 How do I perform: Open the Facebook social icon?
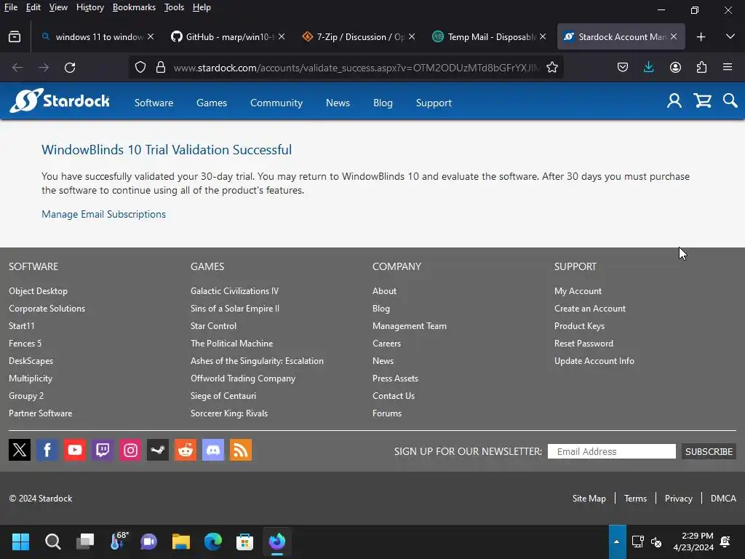tap(47, 450)
